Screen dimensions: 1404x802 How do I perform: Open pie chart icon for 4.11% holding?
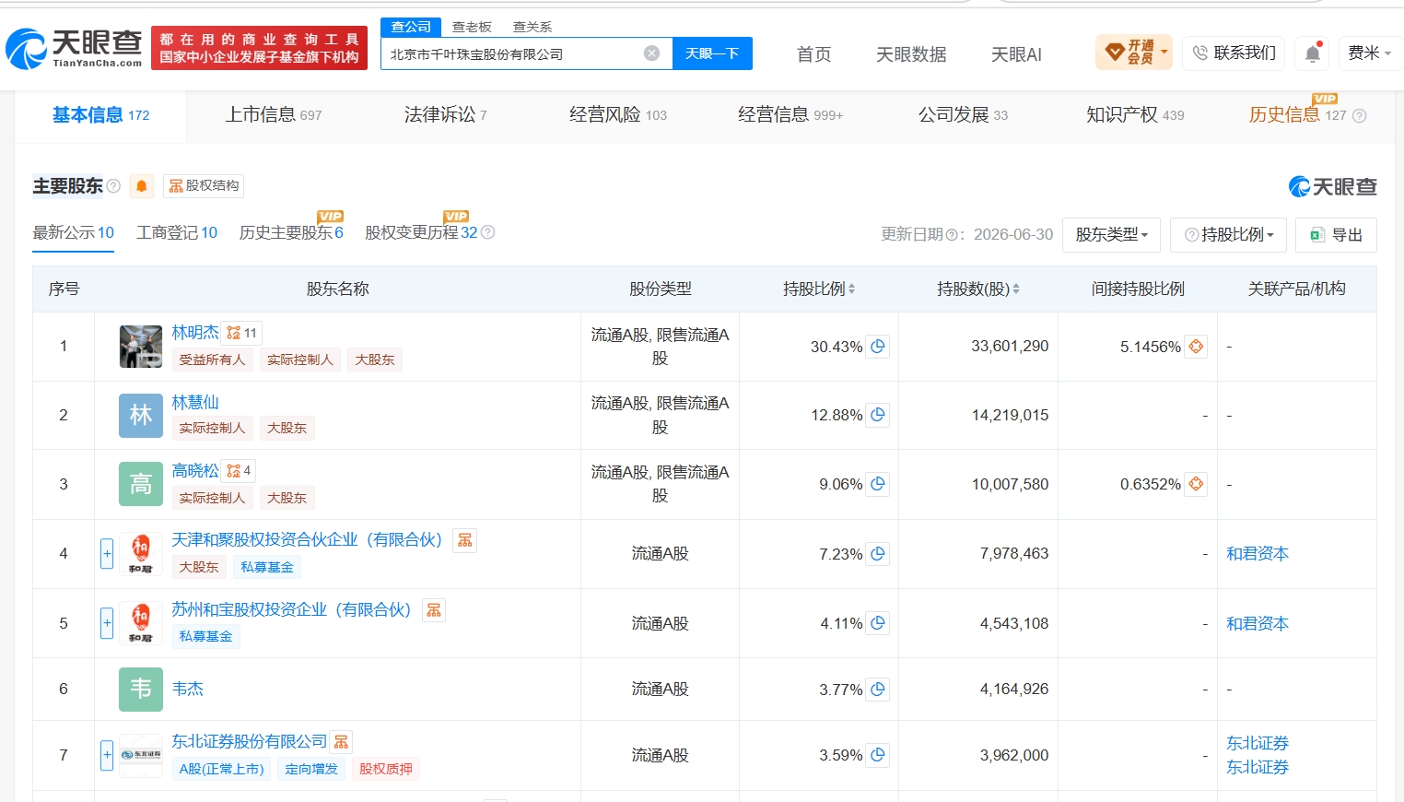878,623
